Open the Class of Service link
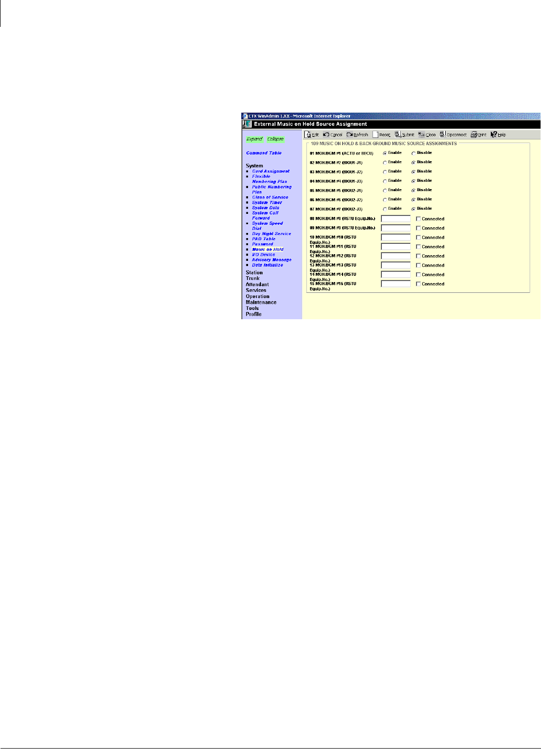Viewport: 541px width, 749px height. click(270, 197)
